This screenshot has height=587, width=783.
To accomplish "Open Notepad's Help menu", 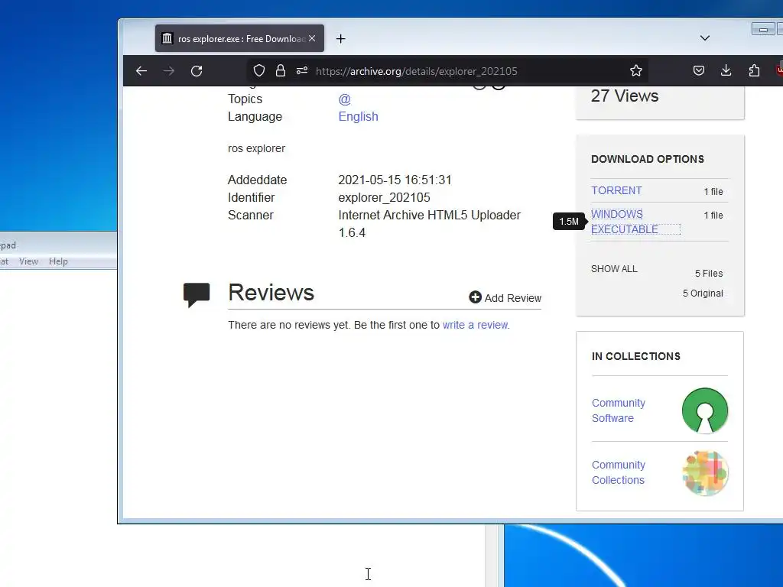I will click(58, 261).
